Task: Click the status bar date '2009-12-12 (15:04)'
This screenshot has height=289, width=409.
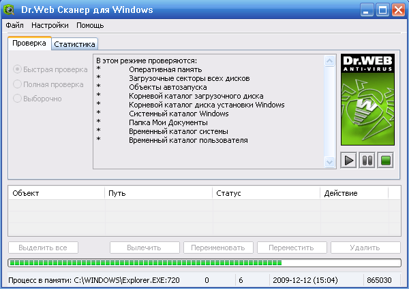Action: coord(305,280)
